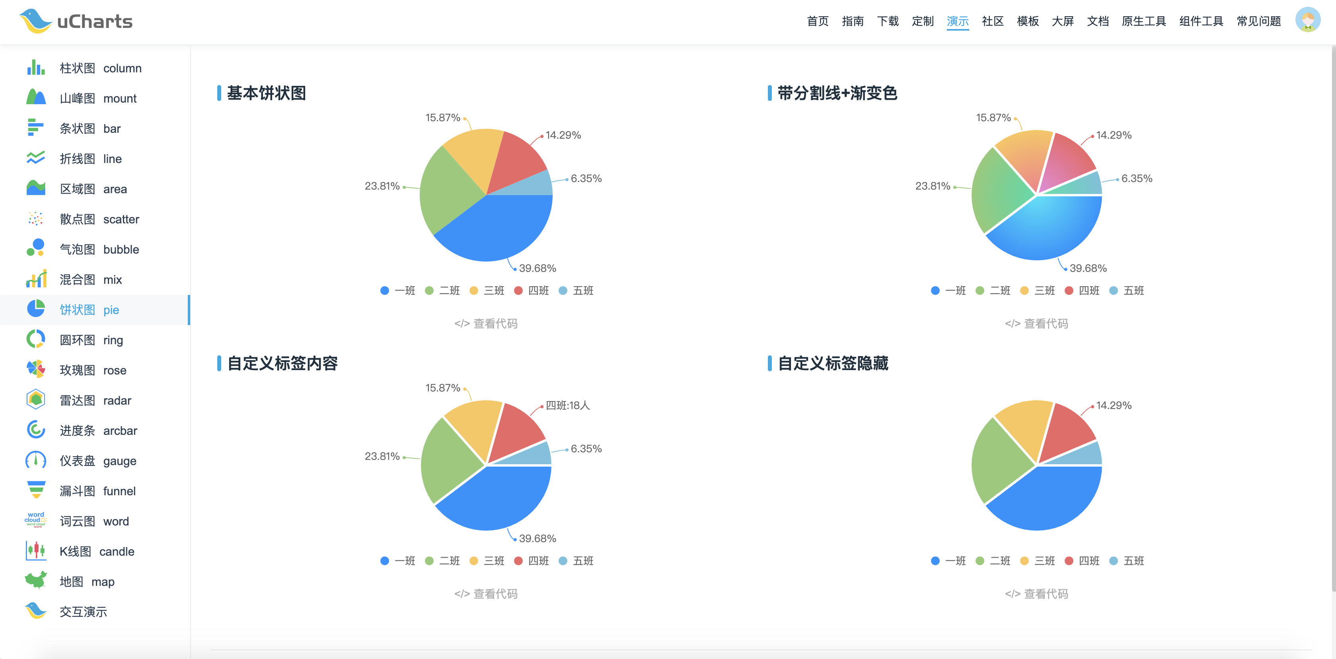The height and width of the screenshot is (659, 1336).
Task: Click the funnel chart icon
Action: coord(35,490)
